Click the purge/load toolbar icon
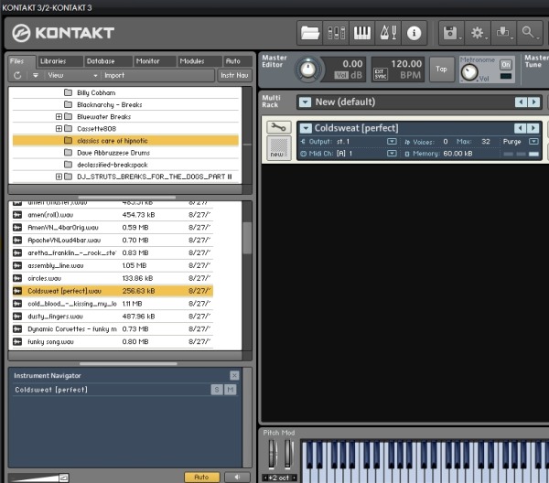 click(x=503, y=33)
